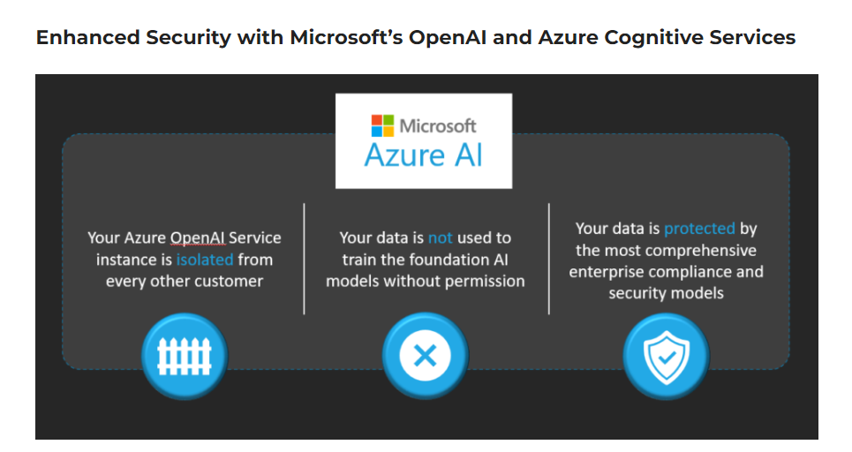
Task: Click the white Microsoft Azure AI logo box
Action: pos(424,141)
